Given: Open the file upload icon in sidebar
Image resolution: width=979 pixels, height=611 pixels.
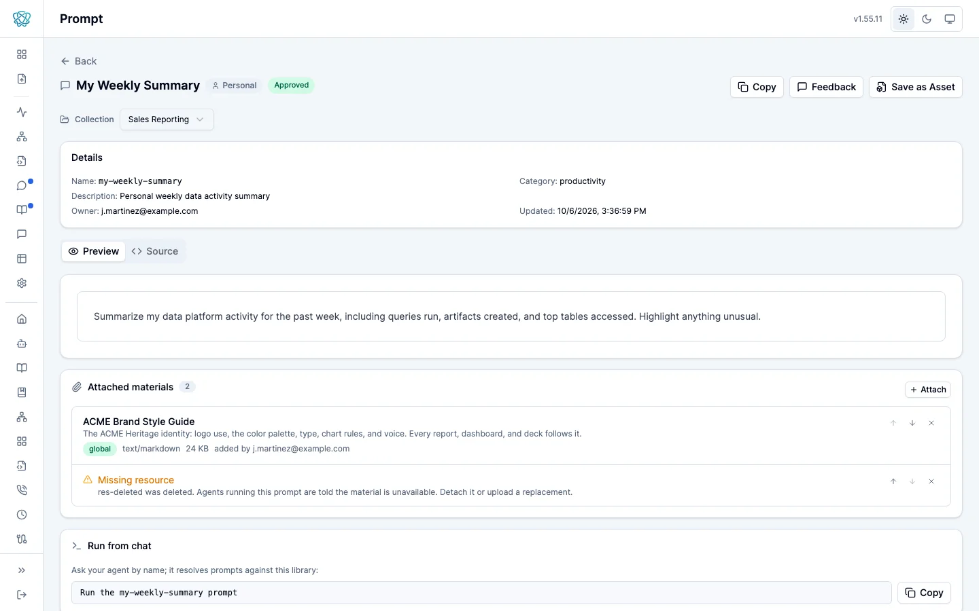Looking at the screenshot, I should point(22,79).
